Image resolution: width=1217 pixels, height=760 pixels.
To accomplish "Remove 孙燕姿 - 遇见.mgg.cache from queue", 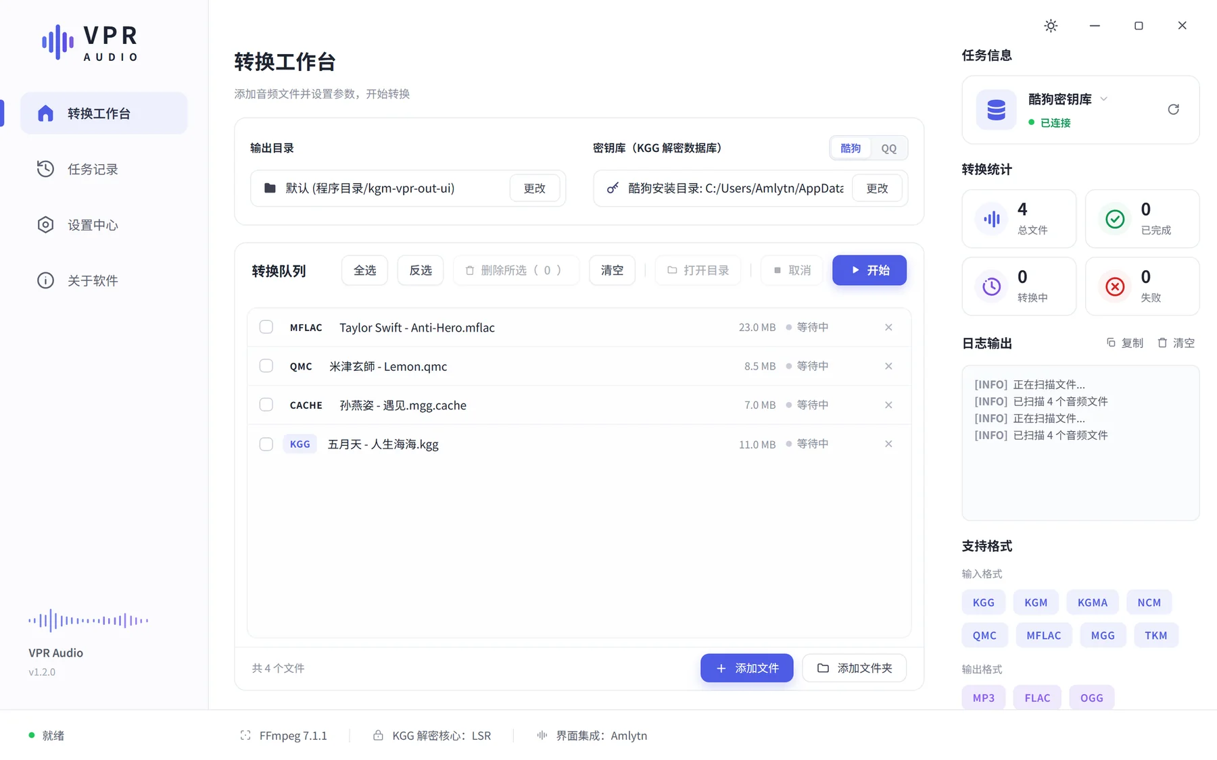I will 888,405.
